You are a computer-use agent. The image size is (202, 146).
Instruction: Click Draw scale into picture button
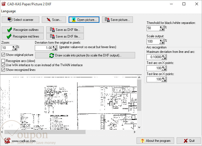pyautogui.click(x=85, y=55)
